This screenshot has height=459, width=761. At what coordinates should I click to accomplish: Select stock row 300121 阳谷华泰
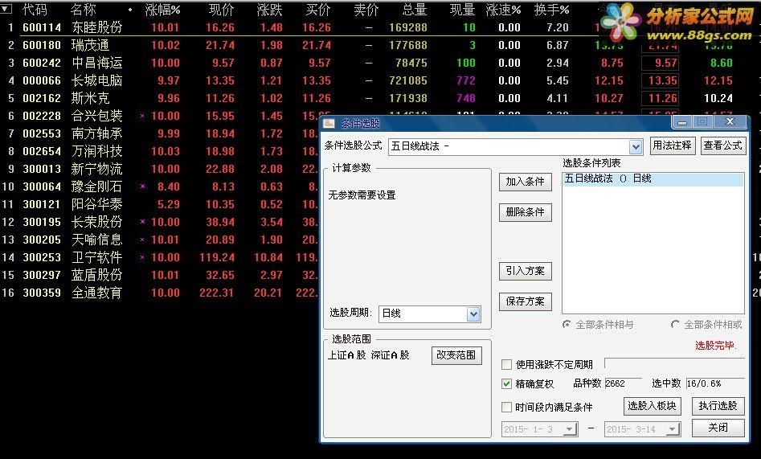click(160, 204)
